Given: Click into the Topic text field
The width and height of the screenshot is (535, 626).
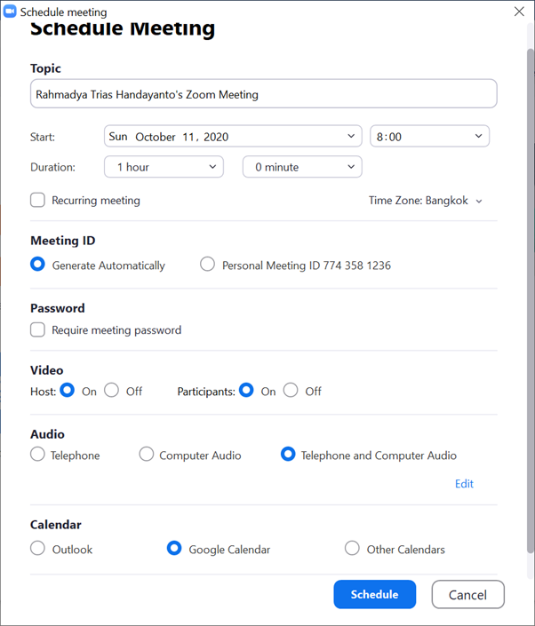Looking at the screenshot, I should tap(263, 94).
